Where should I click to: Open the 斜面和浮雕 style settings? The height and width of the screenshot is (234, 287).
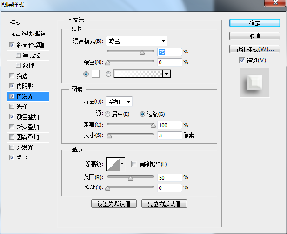tap(30, 45)
